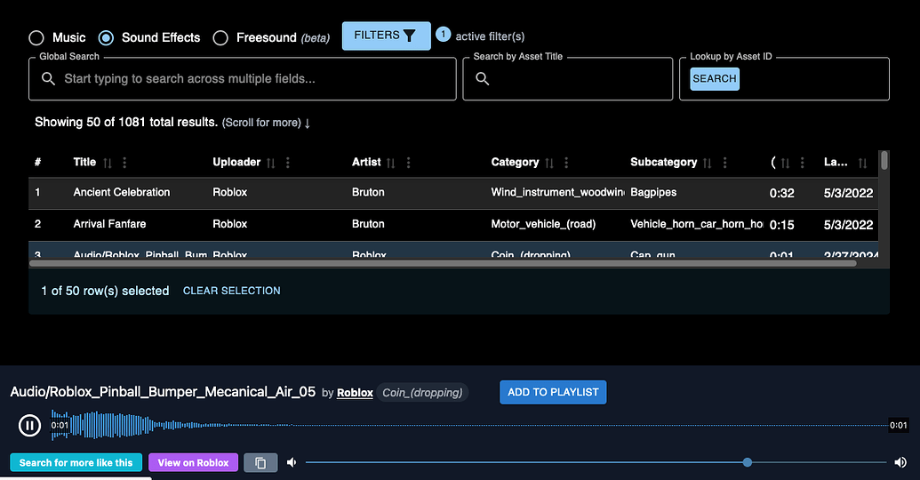Image resolution: width=920 pixels, height=480 pixels.
Task: Click the 5/3/2022 date in Ancient Celebration row
Action: (x=848, y=193)
